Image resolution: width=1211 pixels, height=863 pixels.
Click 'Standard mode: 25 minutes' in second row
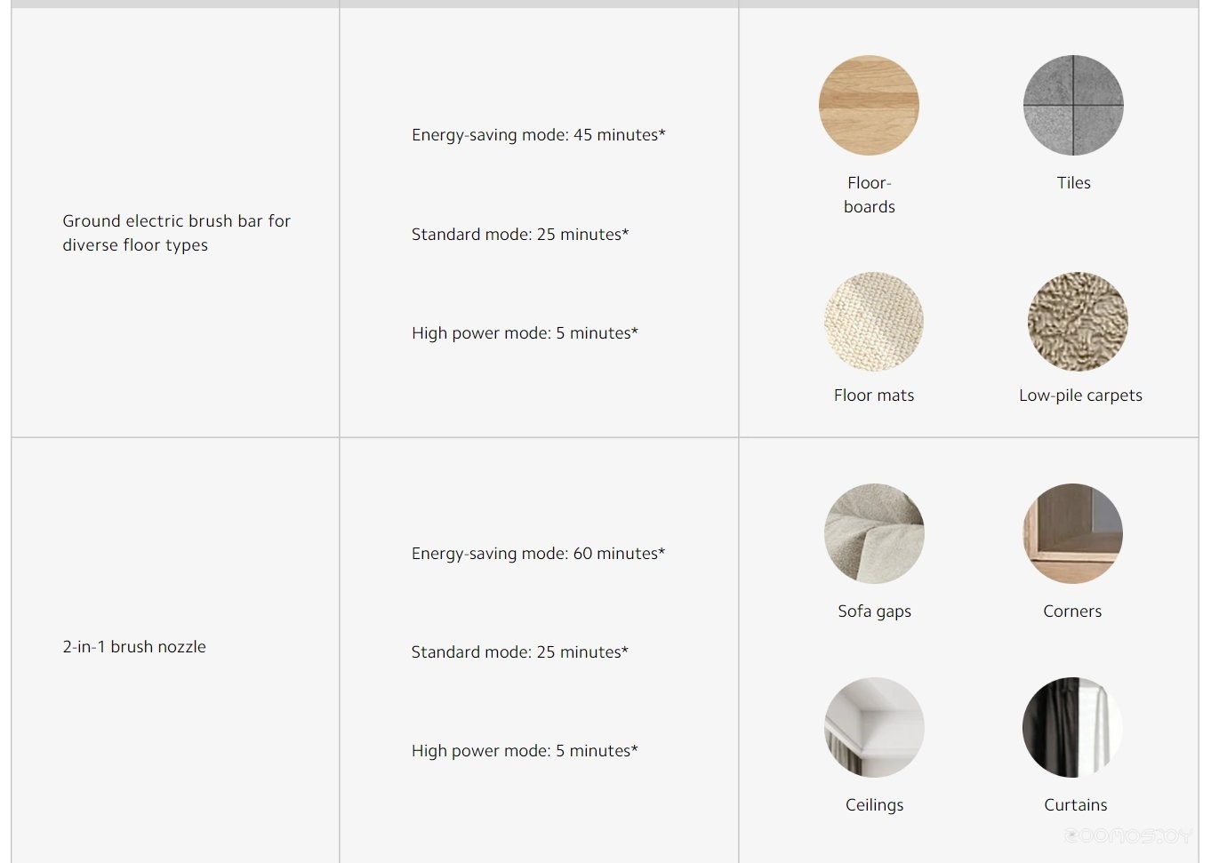coord(520,652)
